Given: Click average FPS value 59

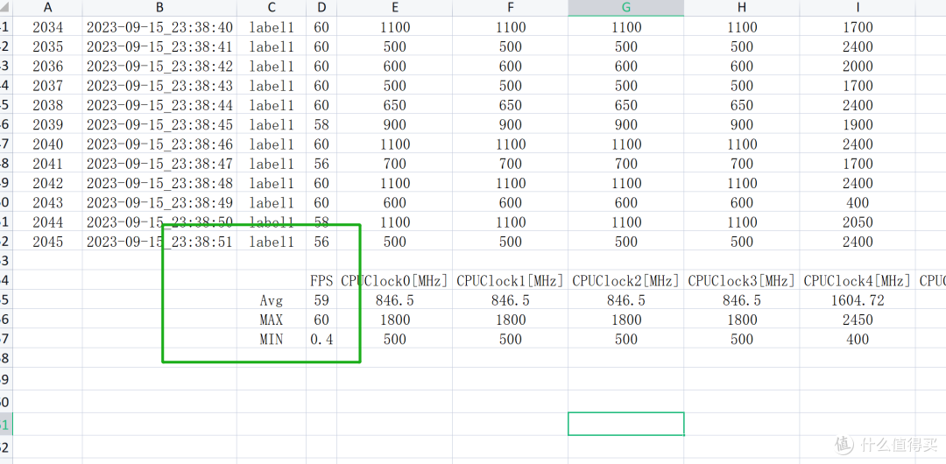Looking at the screenshot, I should tap(321, 300).
